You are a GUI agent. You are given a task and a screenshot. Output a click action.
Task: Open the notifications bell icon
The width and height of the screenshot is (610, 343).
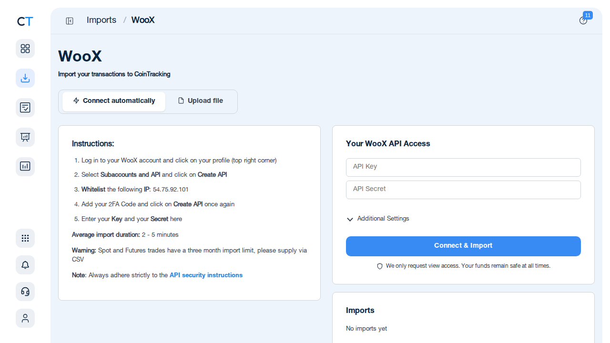coord(25,265)
